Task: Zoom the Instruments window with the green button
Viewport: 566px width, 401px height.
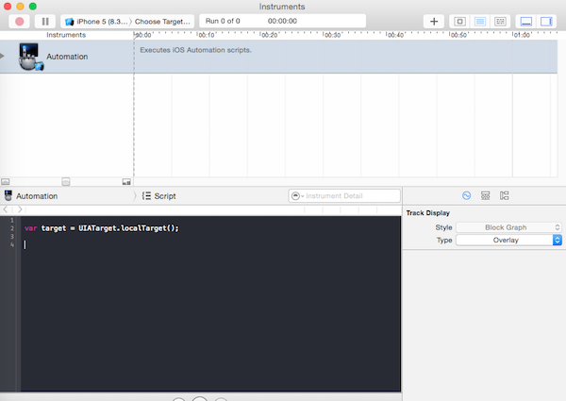Action: point(33,7)
